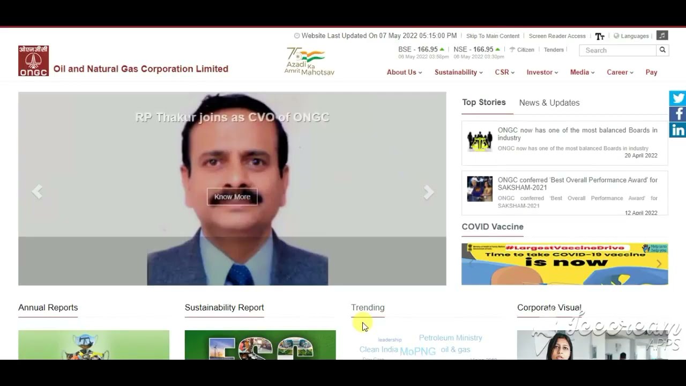The image size is (686, 386).
Task: Open the Citizen link
Action: click(x=521, y=50)
